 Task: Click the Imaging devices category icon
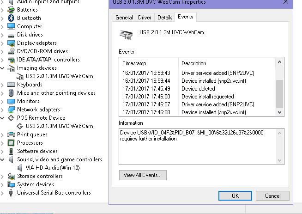pos(11,68)
